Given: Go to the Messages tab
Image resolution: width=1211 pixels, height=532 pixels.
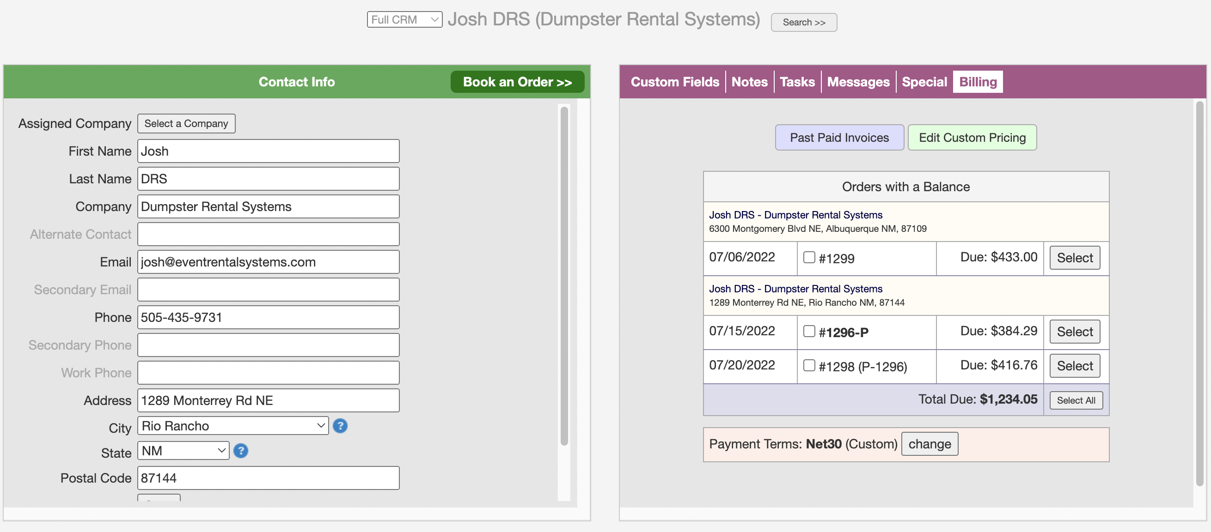Looking at the screenshot, I should point(858,82).
